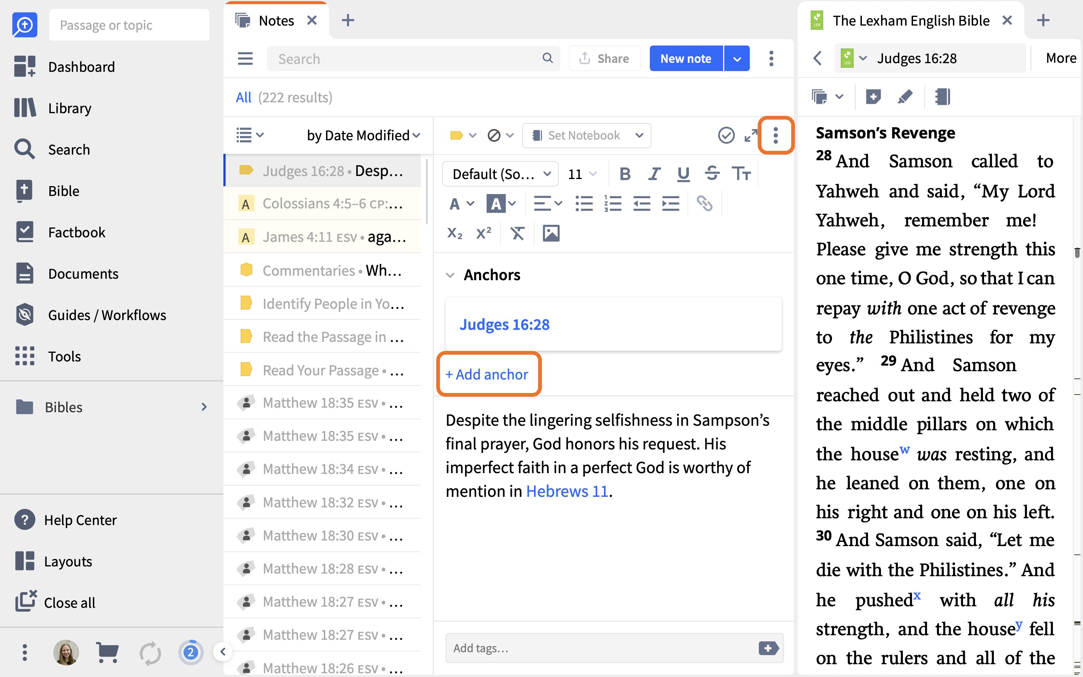The height and width of the screenshot is (677, 1083).
Task: Open the Notes panel hamburger menu
Action: click(245, 58)
